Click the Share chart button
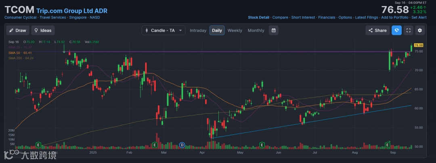436x163 pixels. click(x=377, y=30)
